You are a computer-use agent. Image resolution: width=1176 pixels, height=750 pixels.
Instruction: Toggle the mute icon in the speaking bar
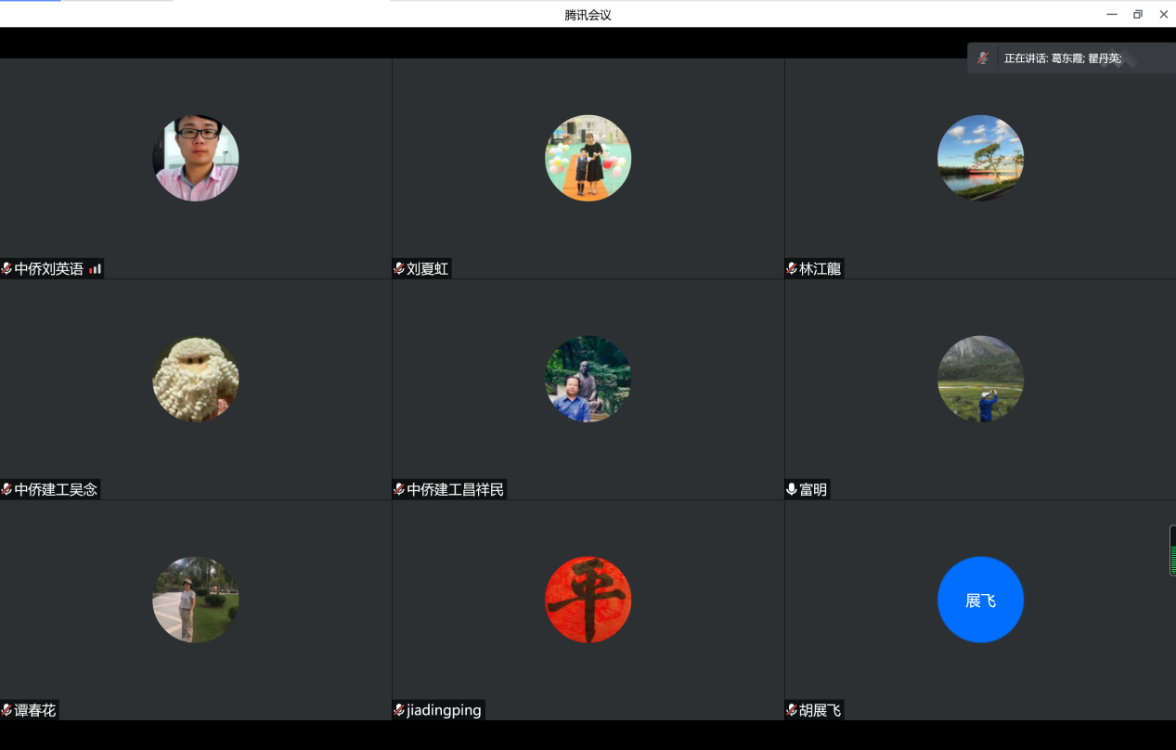tap(983, 58)
